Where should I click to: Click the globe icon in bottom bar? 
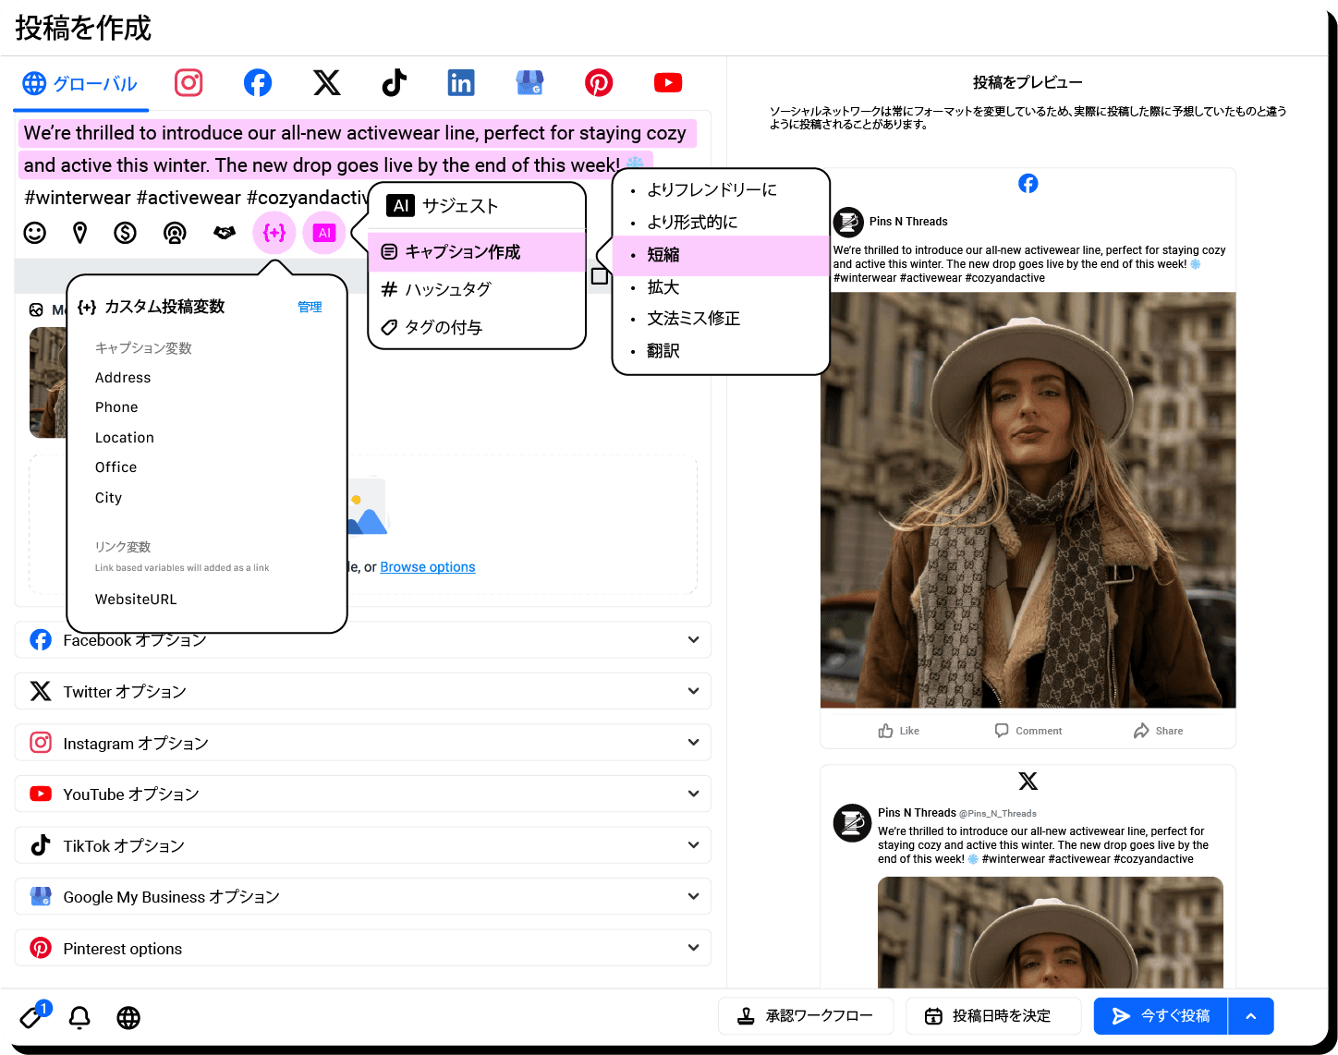coord(128,1017)
